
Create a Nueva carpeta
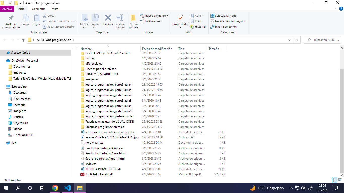click(134, 22)
